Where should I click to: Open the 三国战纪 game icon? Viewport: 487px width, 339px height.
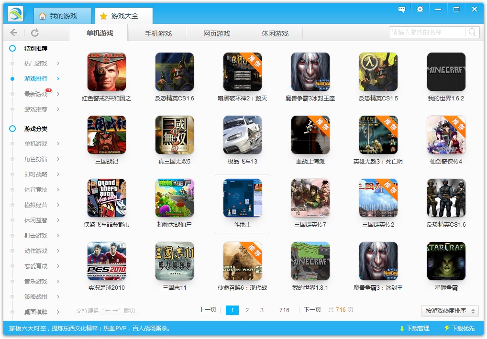point(107,135)
